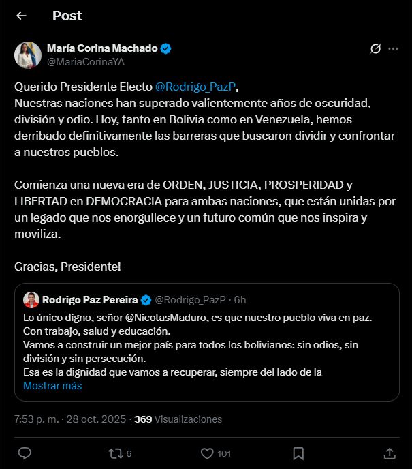Like the post with the heart icon

click(x=208, y=453)
